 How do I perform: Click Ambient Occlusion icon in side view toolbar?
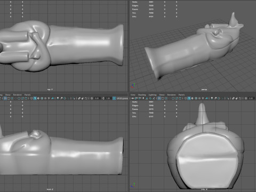pos(212,98)
